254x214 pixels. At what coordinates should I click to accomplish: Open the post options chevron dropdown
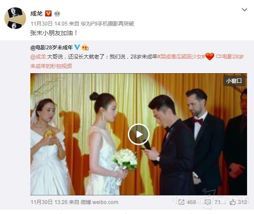(x=244, y=10)
